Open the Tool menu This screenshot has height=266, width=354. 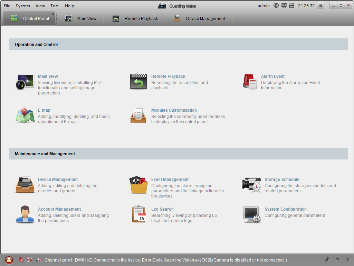pos(55,6)
